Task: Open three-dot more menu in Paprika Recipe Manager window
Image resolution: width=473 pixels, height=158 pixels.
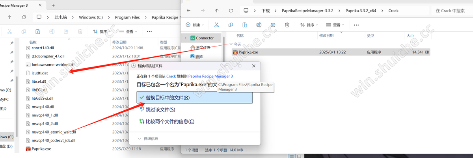Action: point(149,32)
